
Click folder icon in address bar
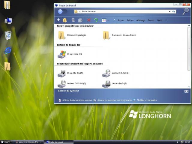pos(76,11)
